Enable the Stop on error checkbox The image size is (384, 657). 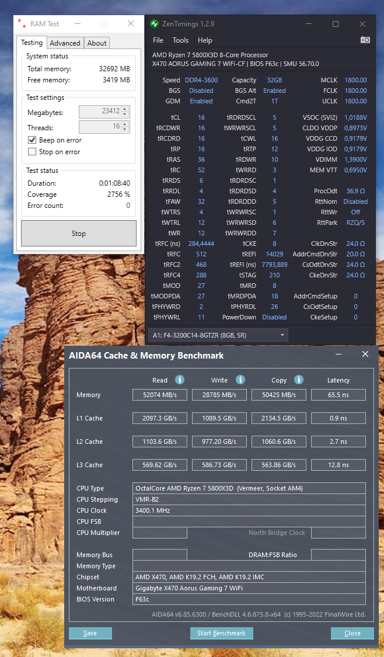click(32, 152)
